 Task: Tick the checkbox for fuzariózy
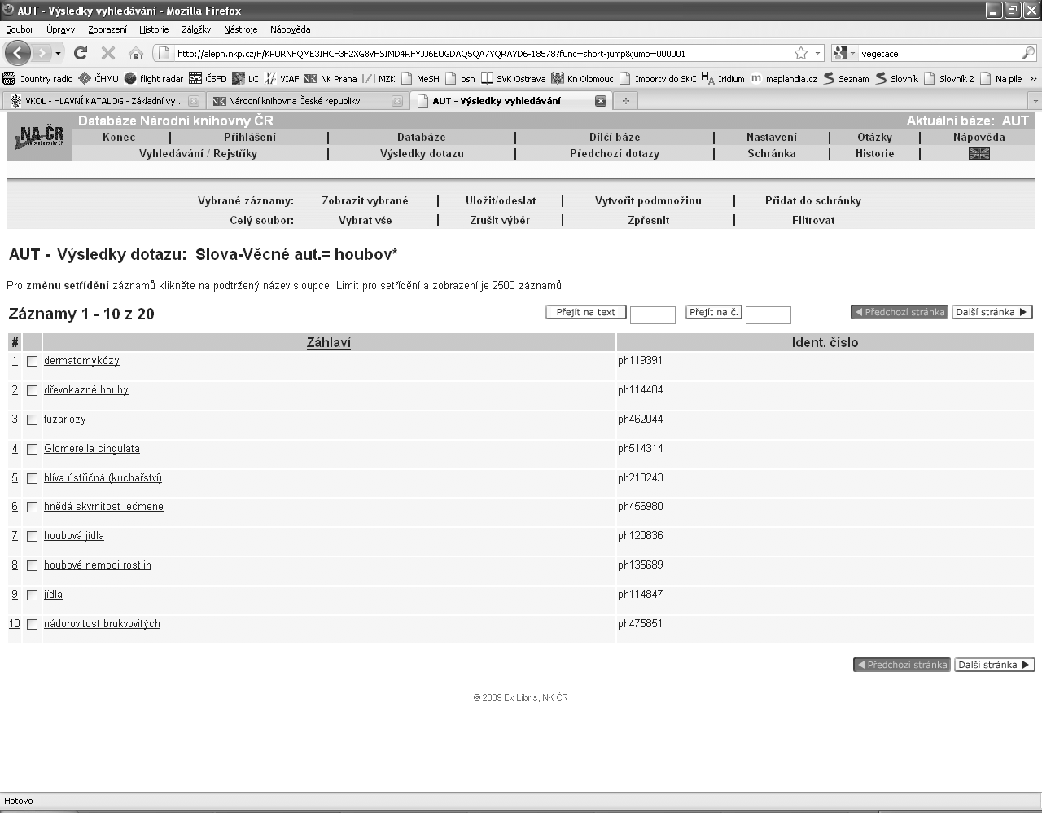coord(33,420)
